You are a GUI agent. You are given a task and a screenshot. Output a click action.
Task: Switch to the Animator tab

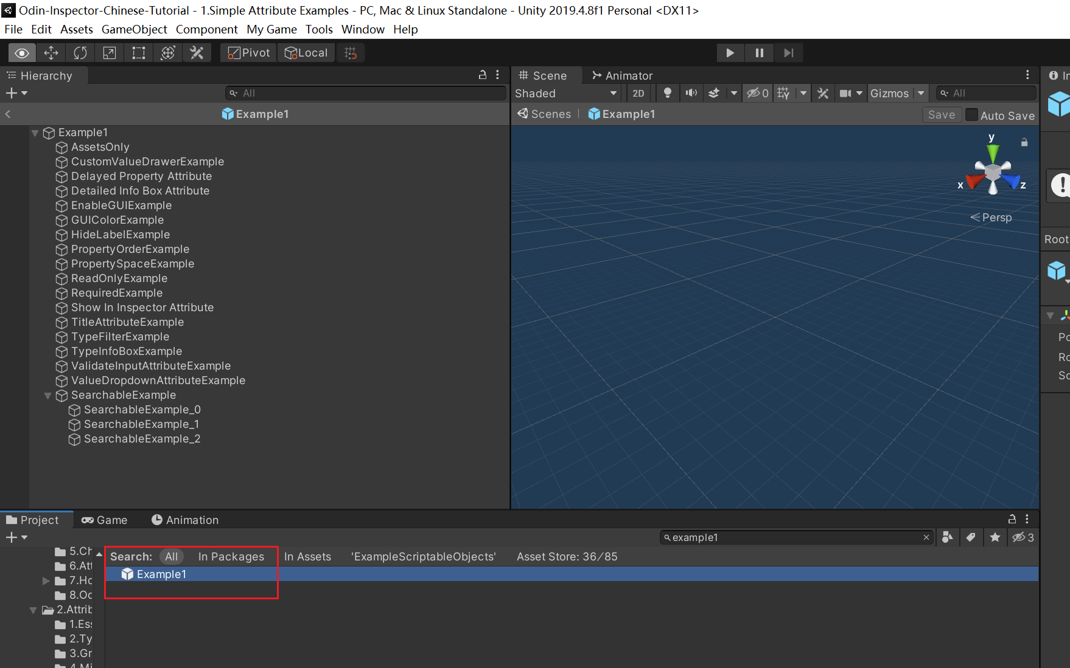[x=622, y=75]
